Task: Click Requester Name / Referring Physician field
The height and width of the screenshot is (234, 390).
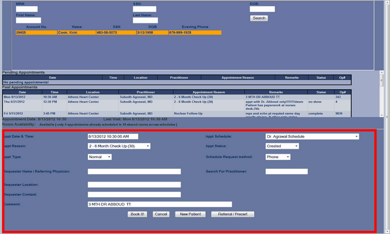Action: [134, 172]
